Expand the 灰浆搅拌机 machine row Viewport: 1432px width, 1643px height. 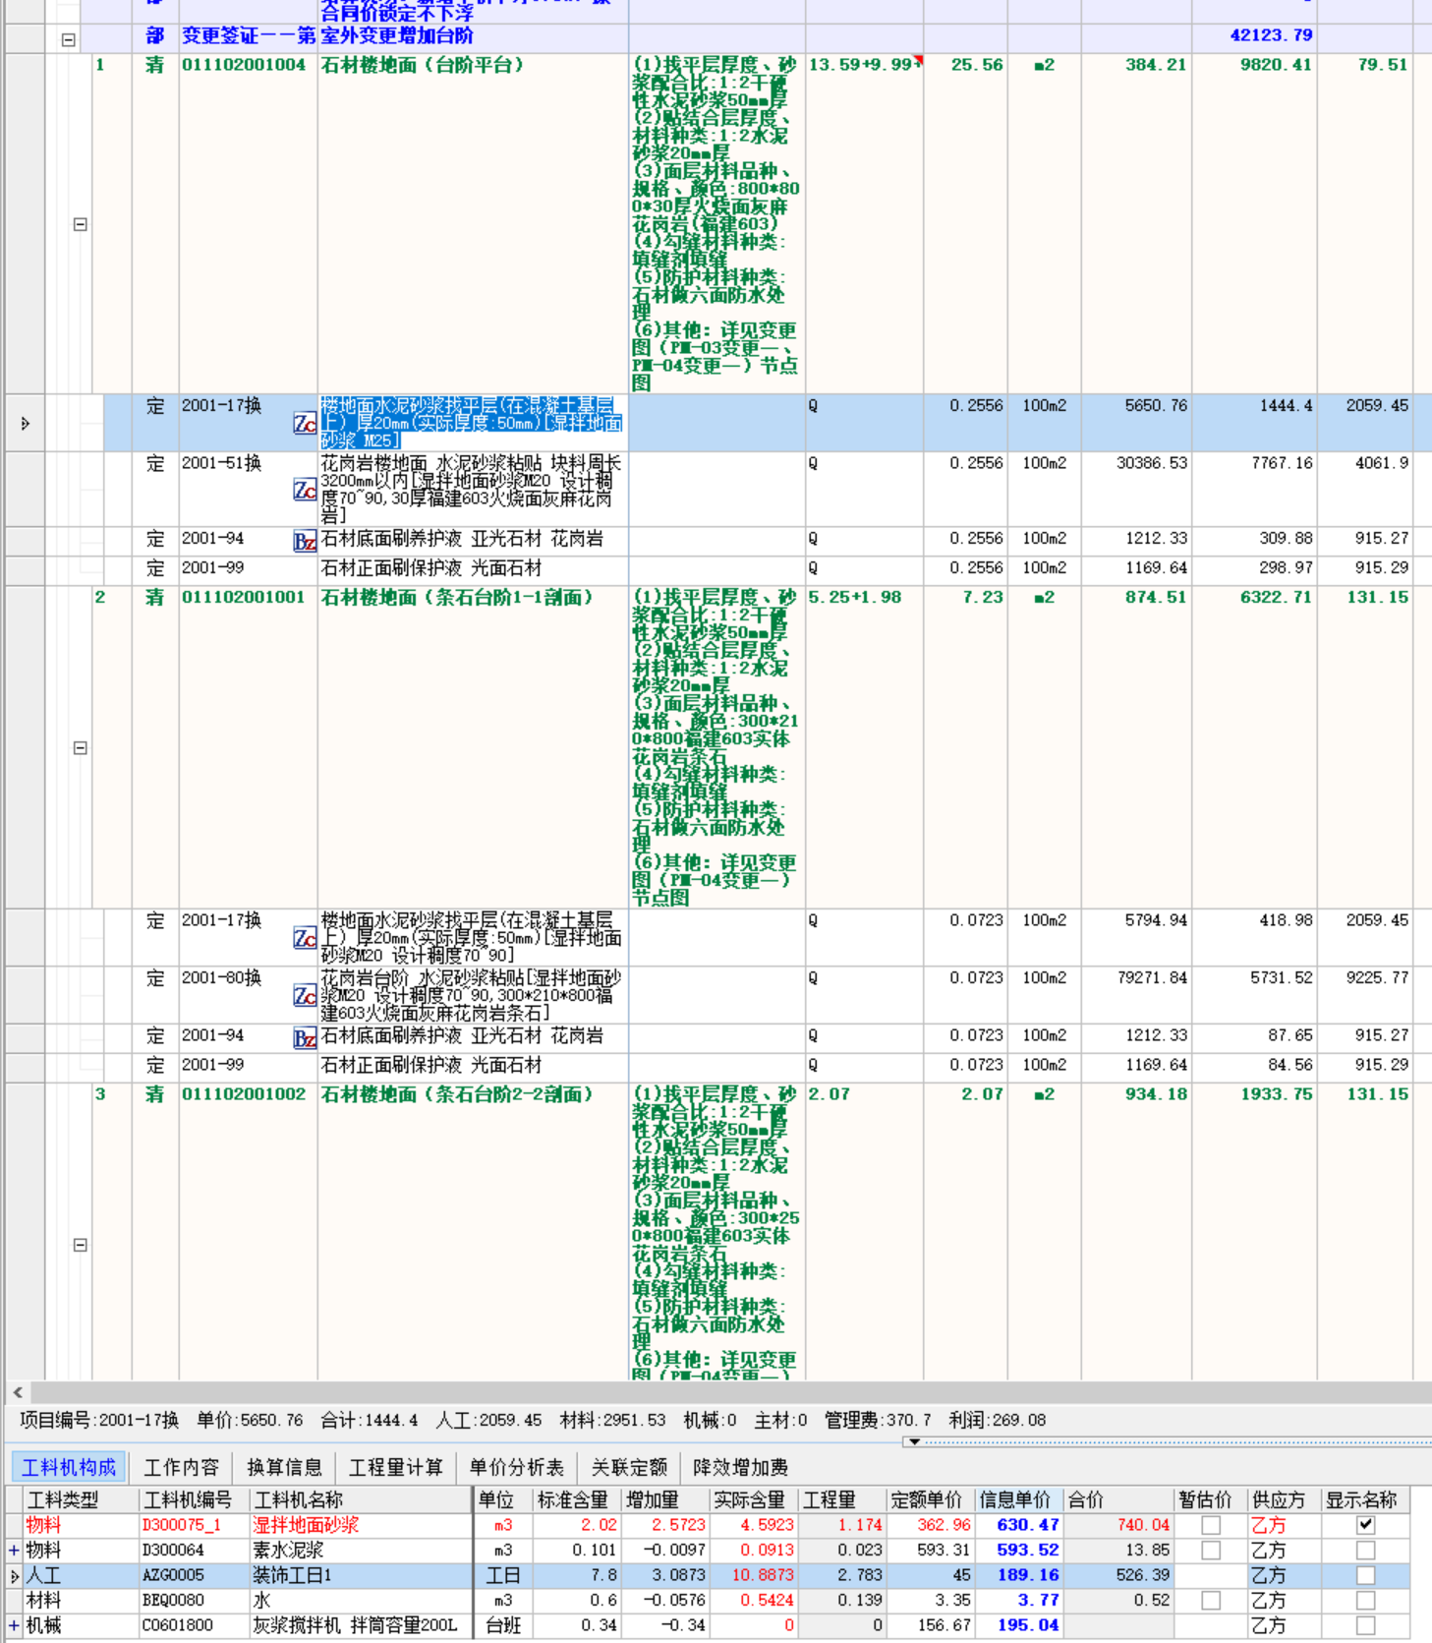coord(14,1625)
